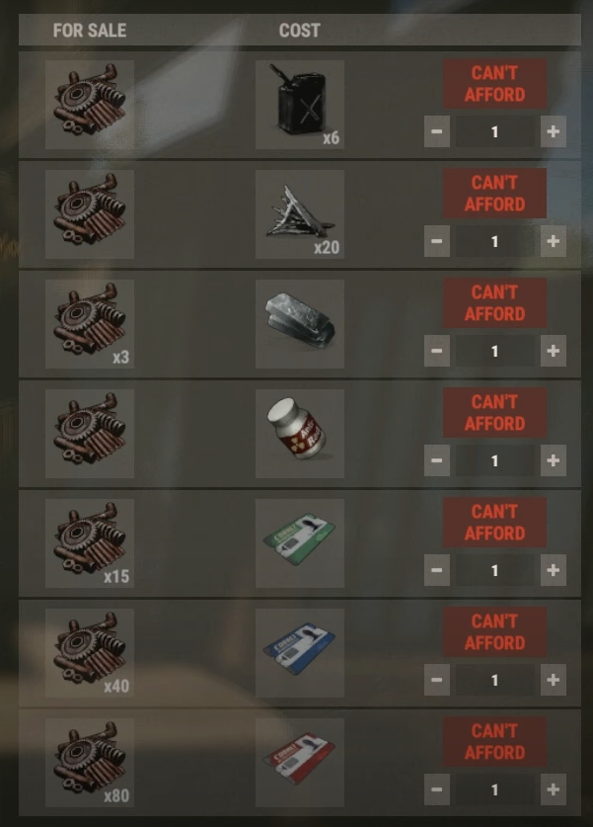This screenshot has height=827, width=593.
Task: Click the red keycard cost icon
Action: pos(300,762)
